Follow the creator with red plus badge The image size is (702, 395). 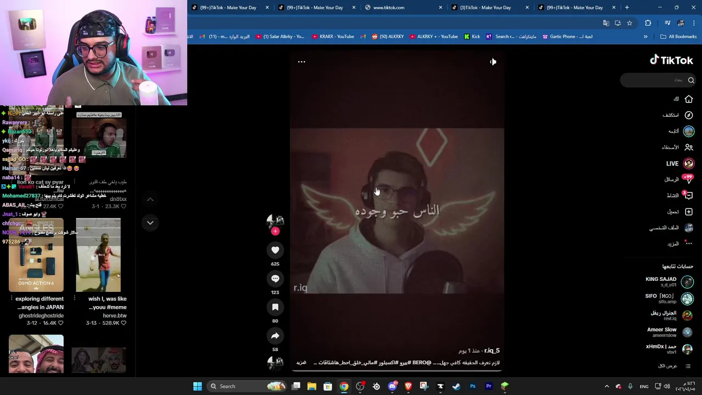point(275,232)
